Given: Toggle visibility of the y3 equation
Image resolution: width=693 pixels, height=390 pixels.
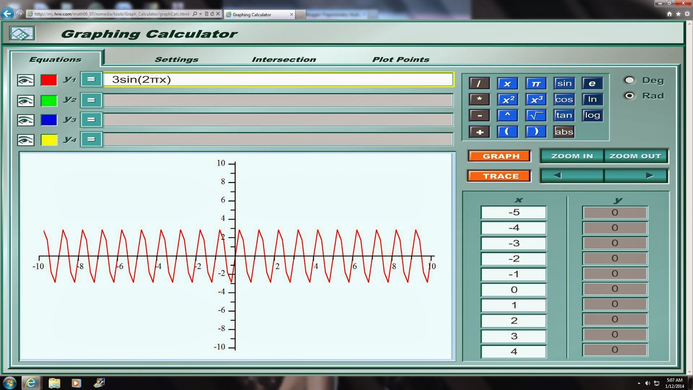Looking at the screenshot, I should tap(26, 120).
